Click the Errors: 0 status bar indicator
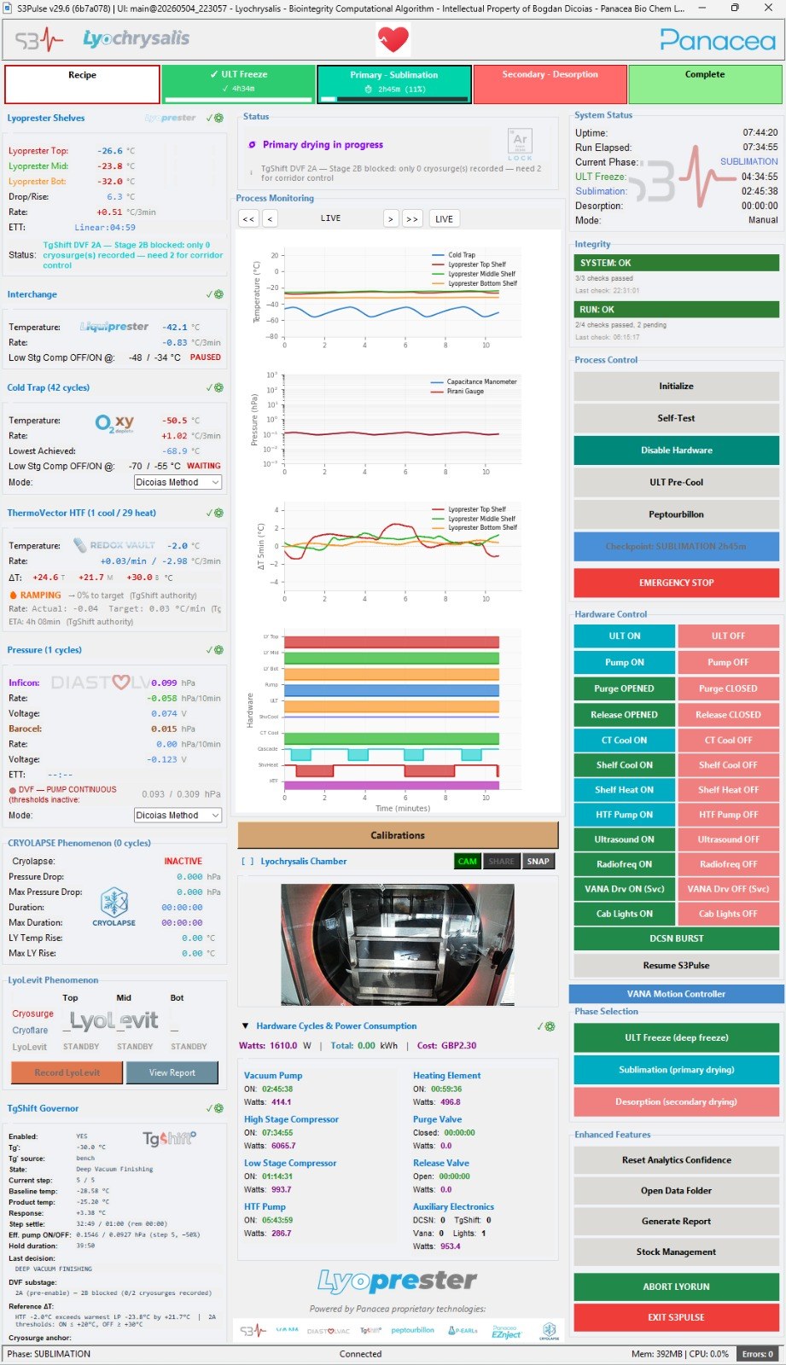786x1365 pixels. click(758, 1354)
